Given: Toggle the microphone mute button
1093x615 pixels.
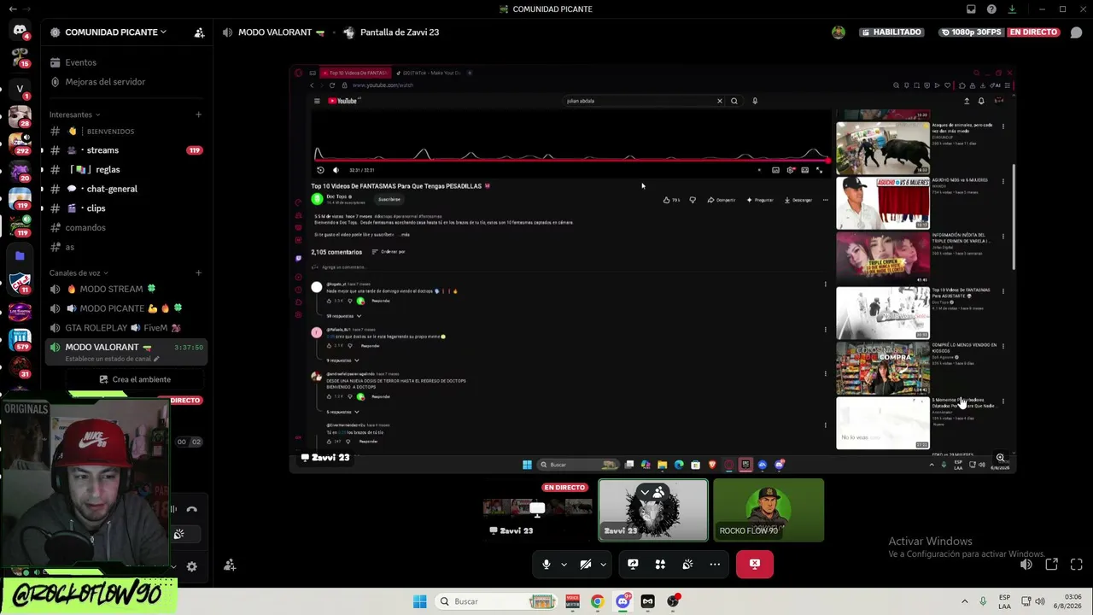Looking at the screenshot, I should [x=546, y=564].
